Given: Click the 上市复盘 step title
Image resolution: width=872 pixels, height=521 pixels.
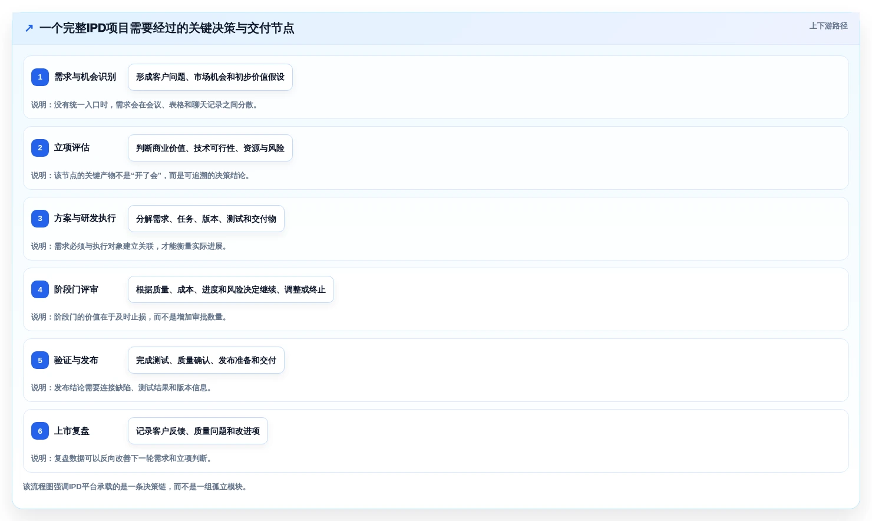Looking at the screenshot, I should 72,431.
